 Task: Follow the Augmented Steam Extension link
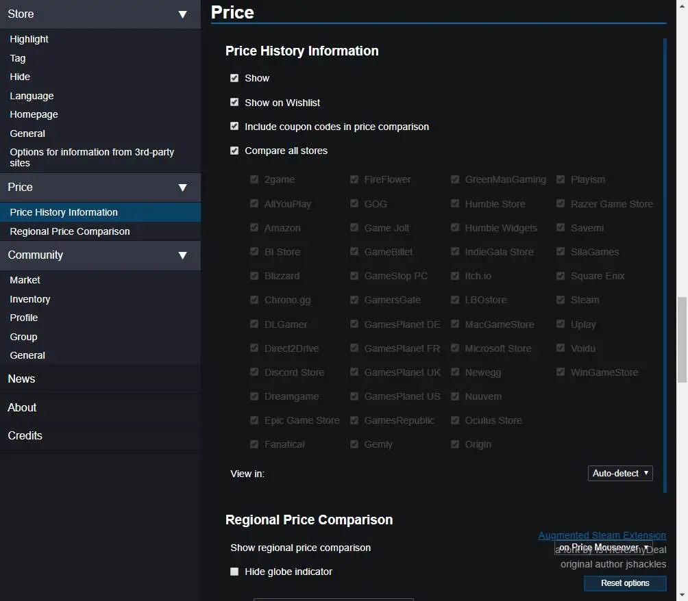click(602, 535)
